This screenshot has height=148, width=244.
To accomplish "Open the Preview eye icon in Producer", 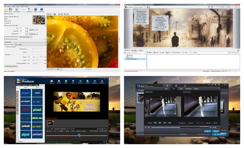I will coord(80,82).
